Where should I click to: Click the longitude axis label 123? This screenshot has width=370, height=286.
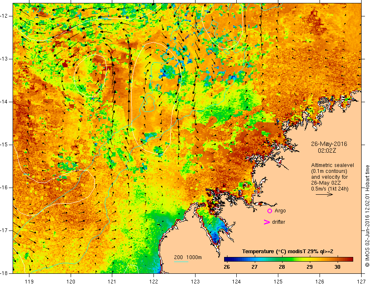pos(195,281)
